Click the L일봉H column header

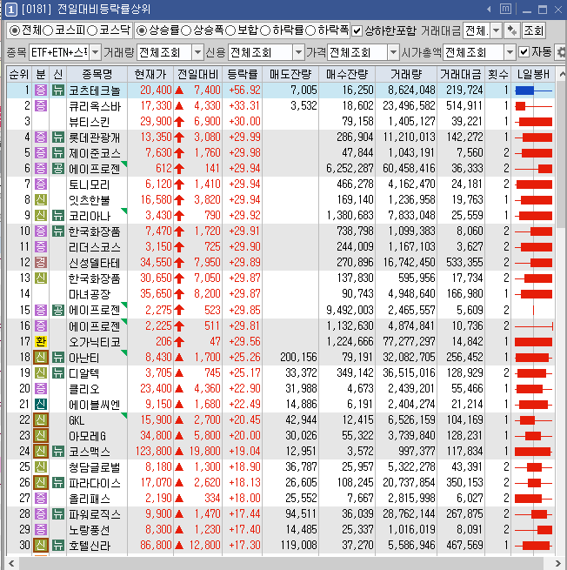[533, 74]
